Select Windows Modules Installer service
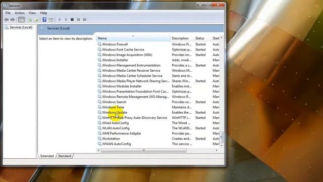Viewport: 323px width, 182px height. pos(122,86)
